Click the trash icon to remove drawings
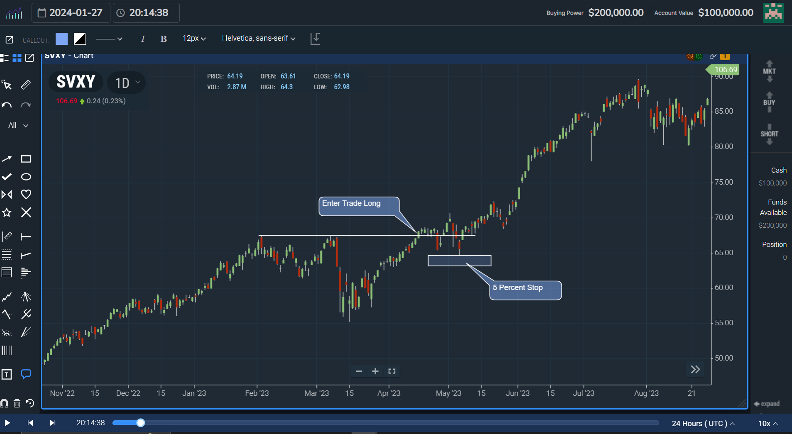Viewport: 792px width, 434px height. coord(17,403)
